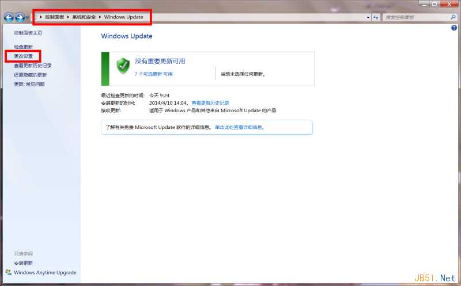The width and height of the screenshot is (461, 286).
Task: Click the 今天 9:24 check time
Action: pyautogui.click(x=160, y=96)
